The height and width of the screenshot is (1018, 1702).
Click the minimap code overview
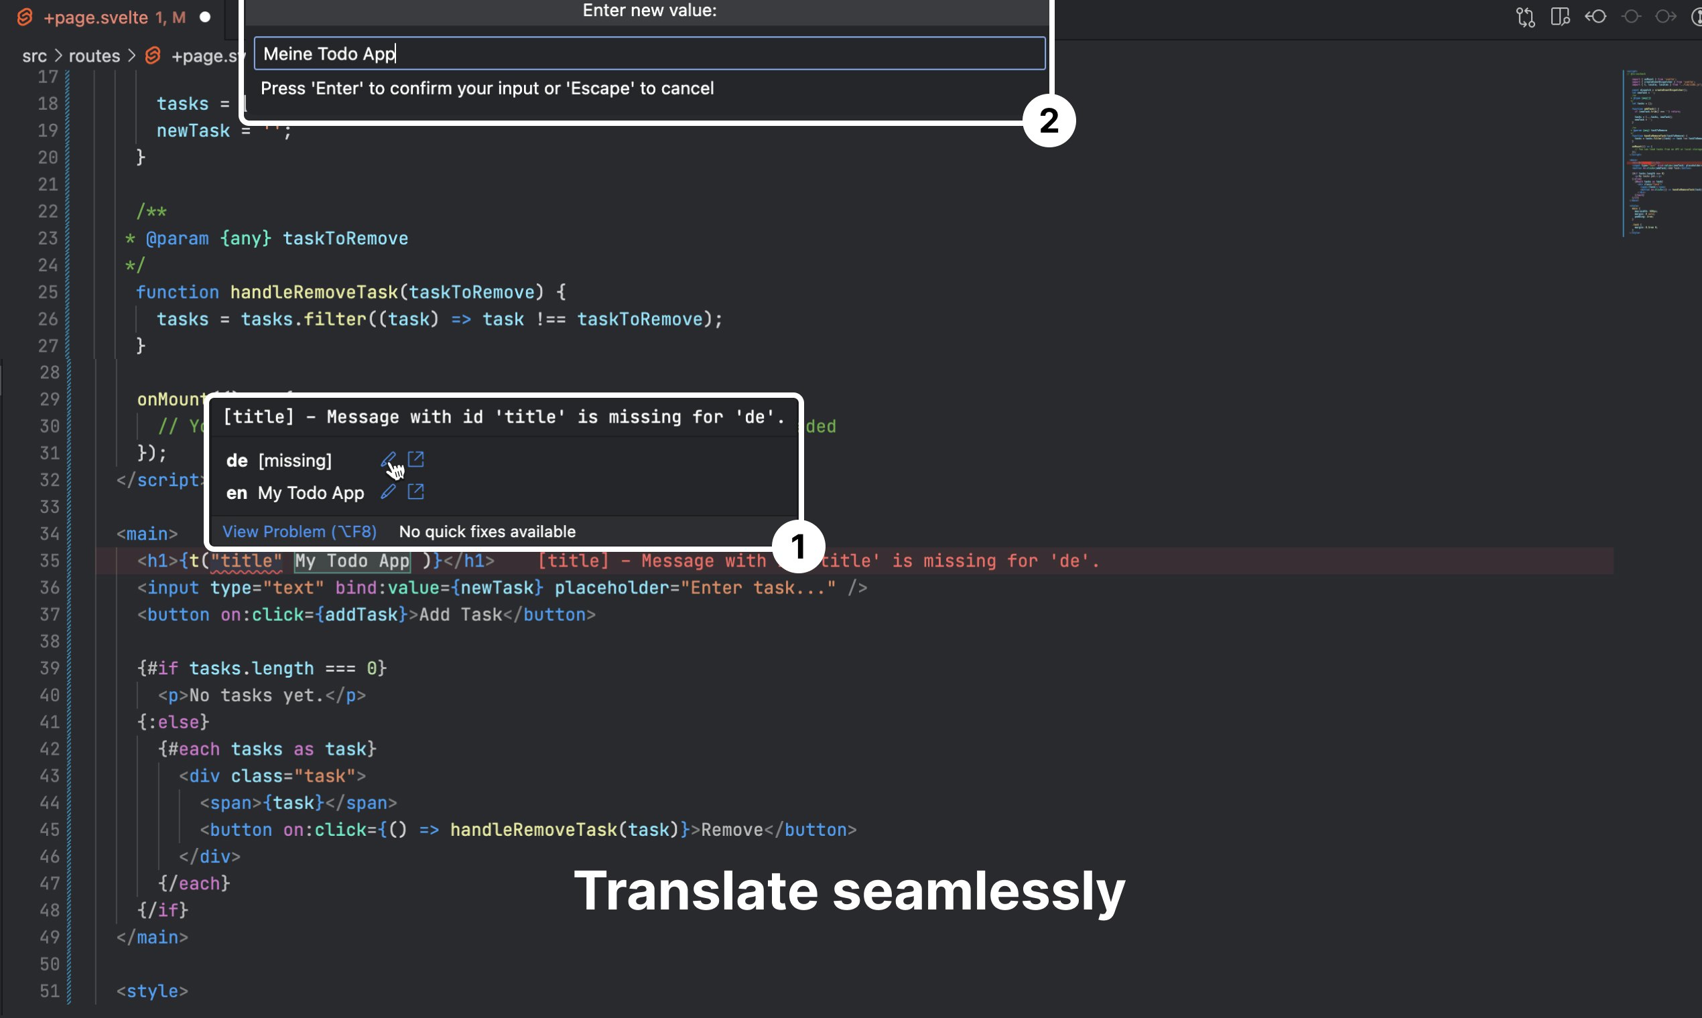click(1661, 153)
